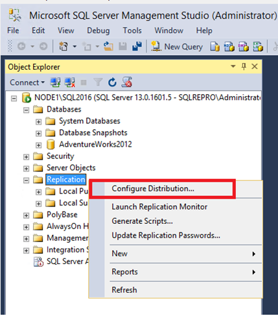Collapse the Replication folder
278x318 pixels.
click(26, 180)
